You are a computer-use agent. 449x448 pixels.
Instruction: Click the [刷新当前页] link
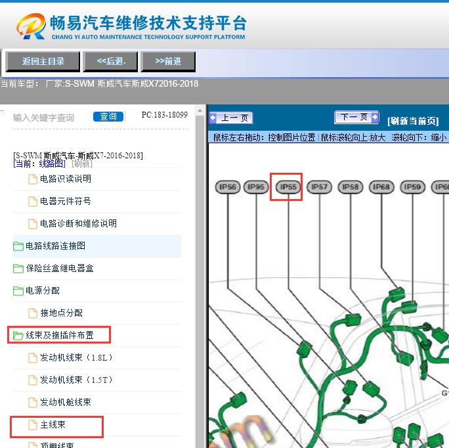pos(413,121)
